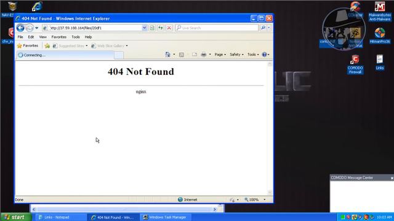Open the 100% zoom level control
This screenshot has height=221, width=394.
pyautogui.click(x=252, y=200)
